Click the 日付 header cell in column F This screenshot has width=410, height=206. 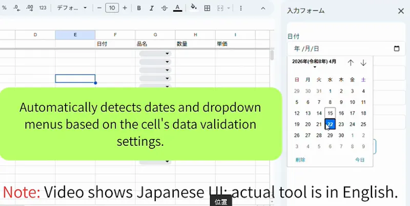115,44
